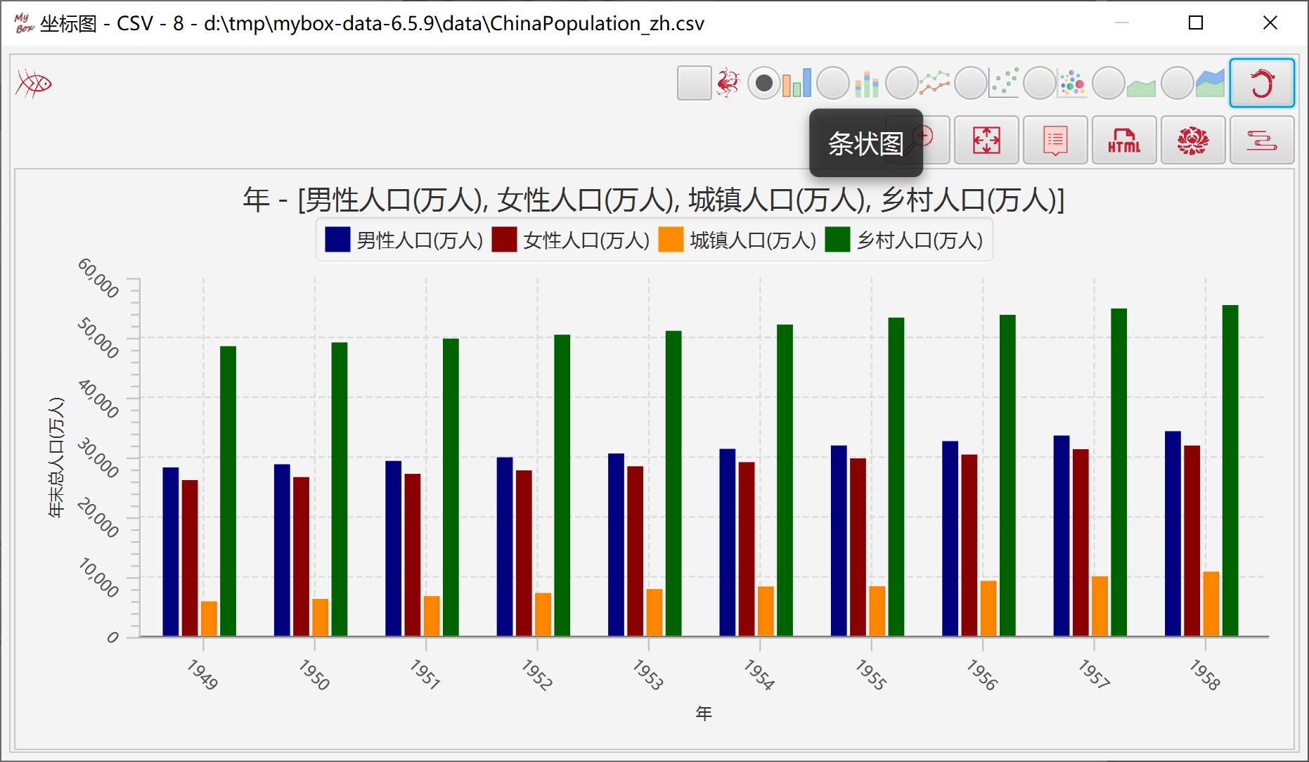Click the dark red 女性人口 legend swatch
Screen dimensions: 1309x762
(x=504, y=240)
